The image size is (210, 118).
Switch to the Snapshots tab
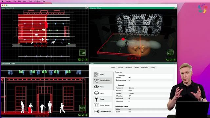144,68
